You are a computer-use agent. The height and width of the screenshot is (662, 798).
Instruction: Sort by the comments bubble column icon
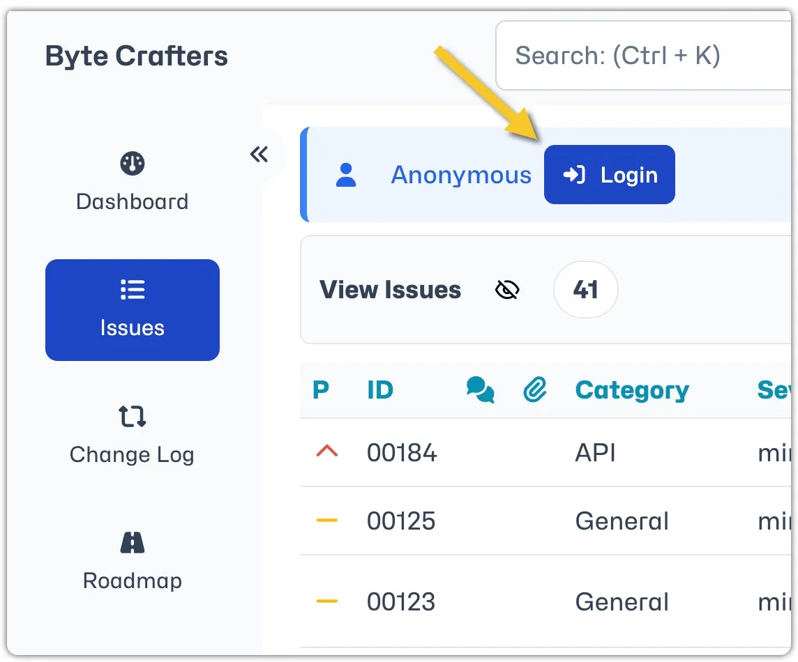[x=481, y=390]
